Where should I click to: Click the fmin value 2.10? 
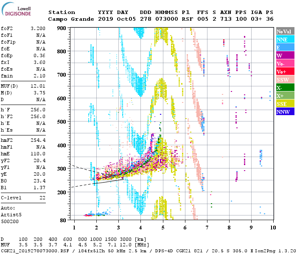(39, 76)
